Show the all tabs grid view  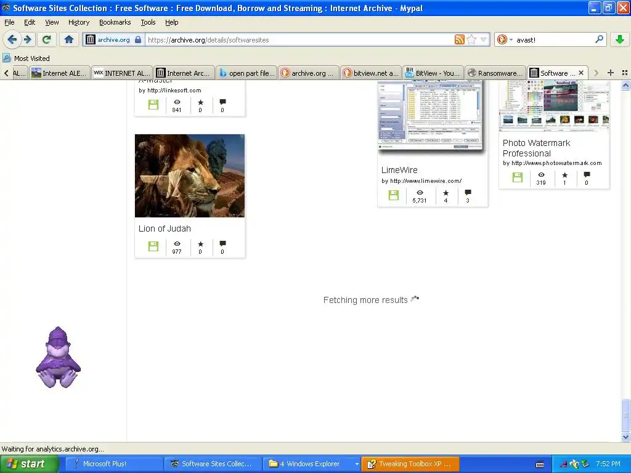tap(625, 73)
